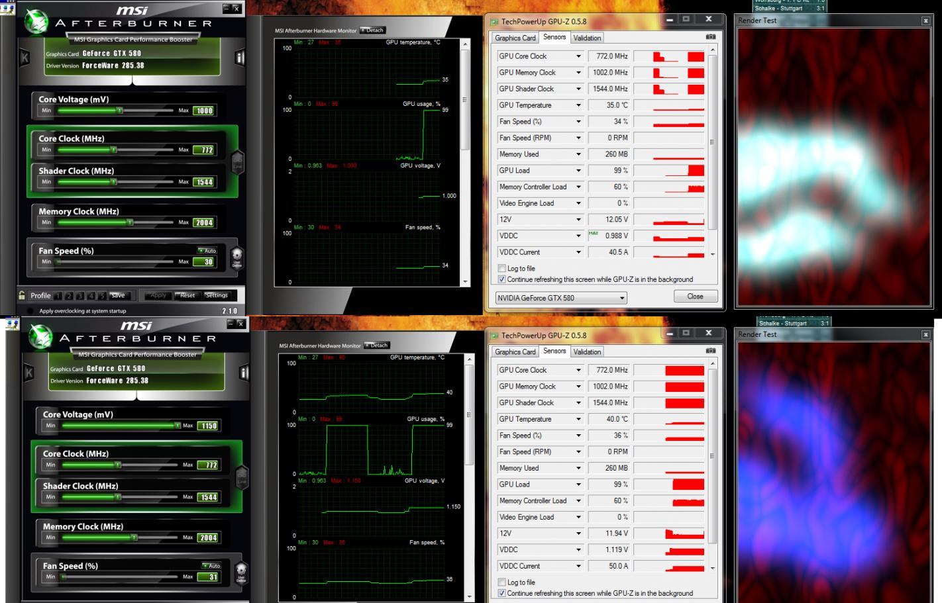942x603 pixels.
Task: Open Kombustor via K button in upper Afterburner
Action: [x=25, y=58]
